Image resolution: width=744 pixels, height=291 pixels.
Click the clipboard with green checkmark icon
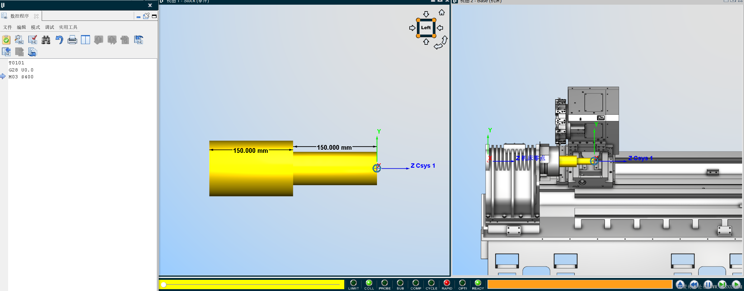[x=6, y=40]
